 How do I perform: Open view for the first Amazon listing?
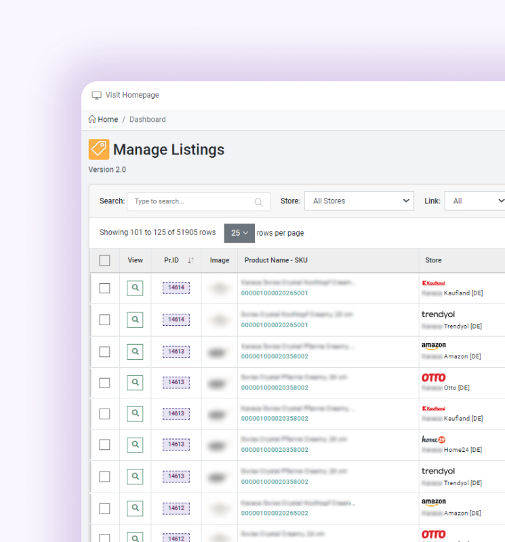click(x=135, y=352)
